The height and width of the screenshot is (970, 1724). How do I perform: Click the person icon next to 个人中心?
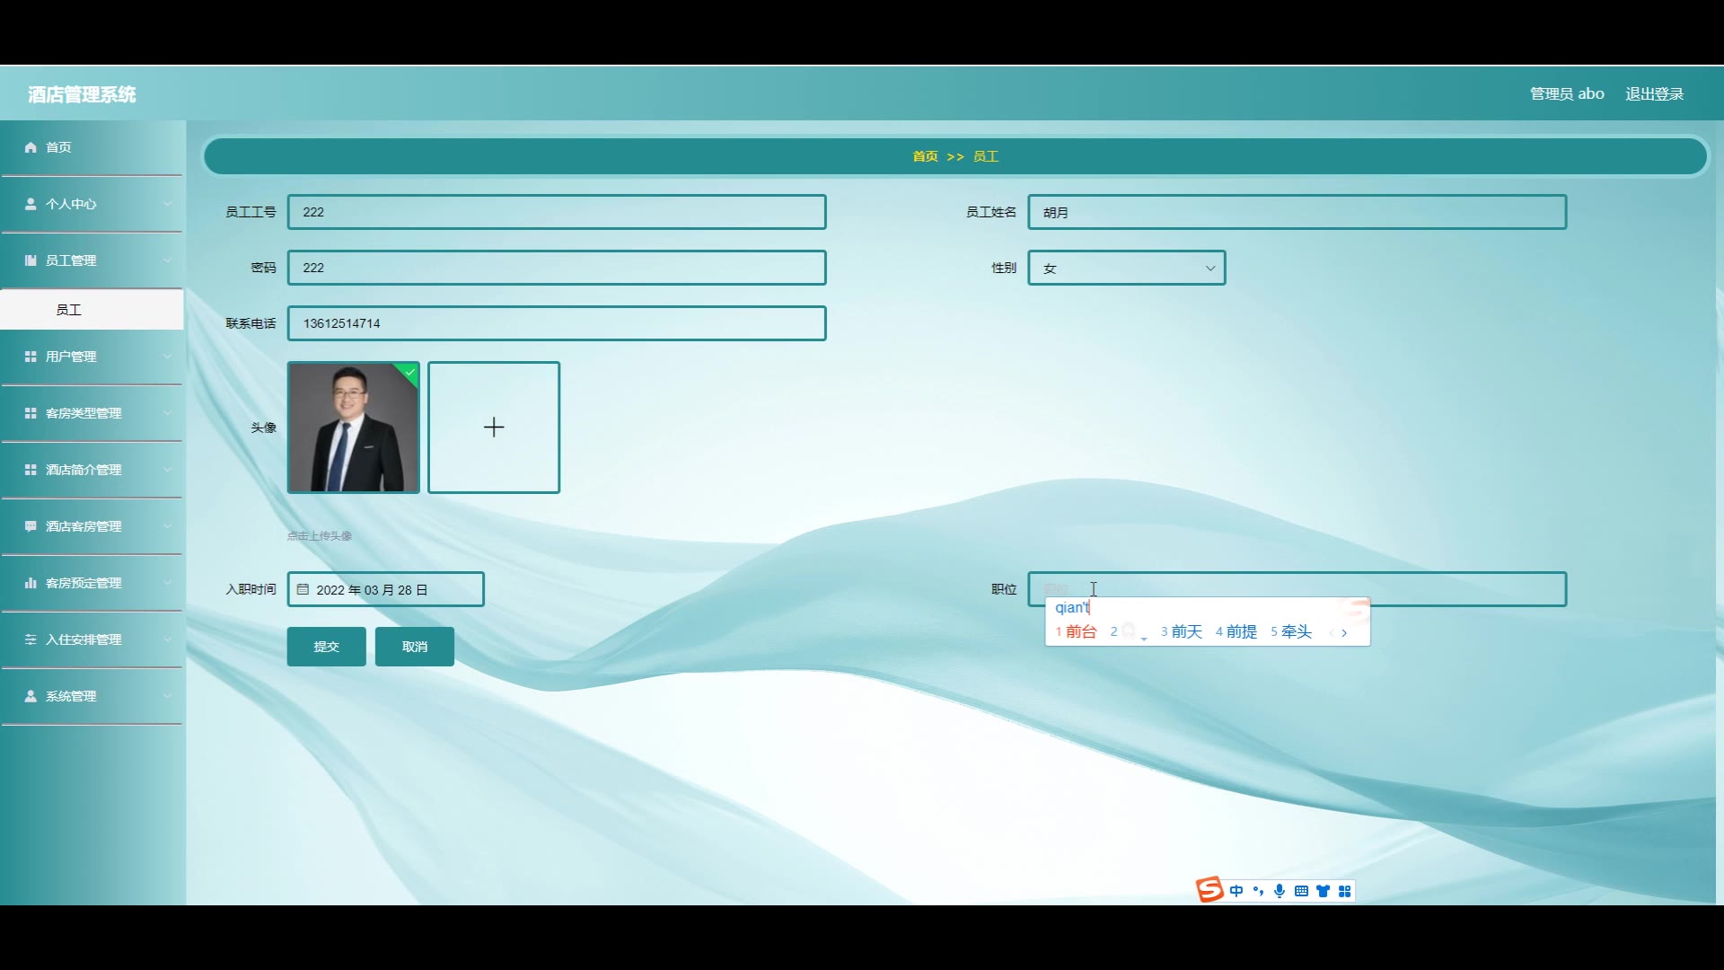(x=31, y=204)
